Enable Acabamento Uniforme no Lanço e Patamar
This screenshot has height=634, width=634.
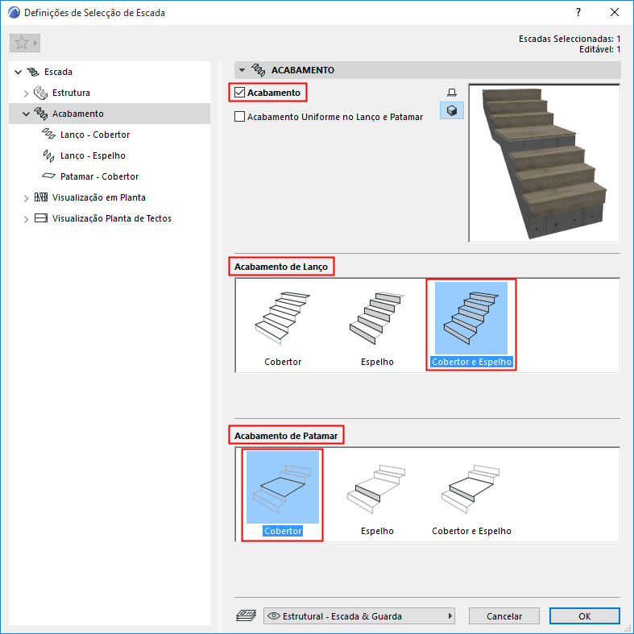click(240, 117)
